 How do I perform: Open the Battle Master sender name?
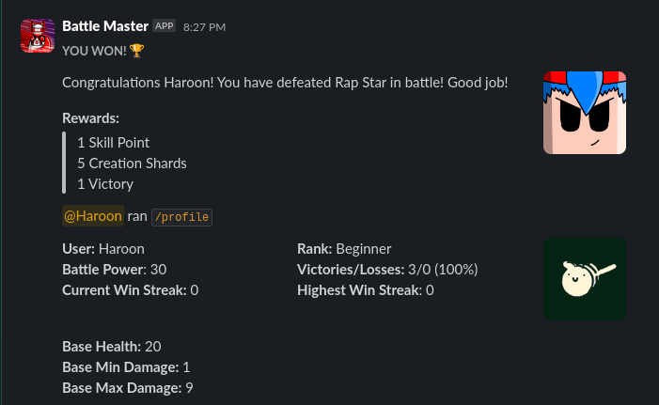click(x=104, y=26)
